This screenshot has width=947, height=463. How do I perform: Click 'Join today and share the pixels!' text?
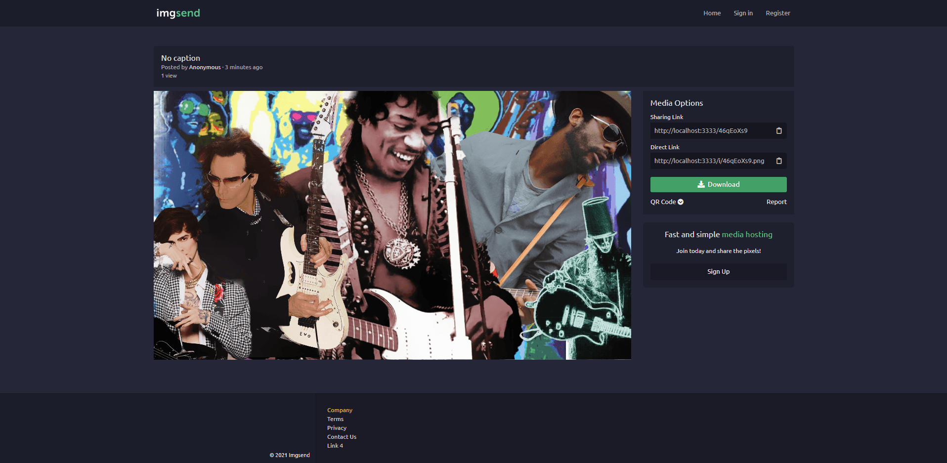[718, 251]
